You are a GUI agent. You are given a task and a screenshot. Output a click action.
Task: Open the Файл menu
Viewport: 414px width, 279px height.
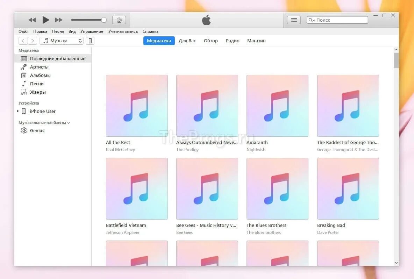point(23,31)
